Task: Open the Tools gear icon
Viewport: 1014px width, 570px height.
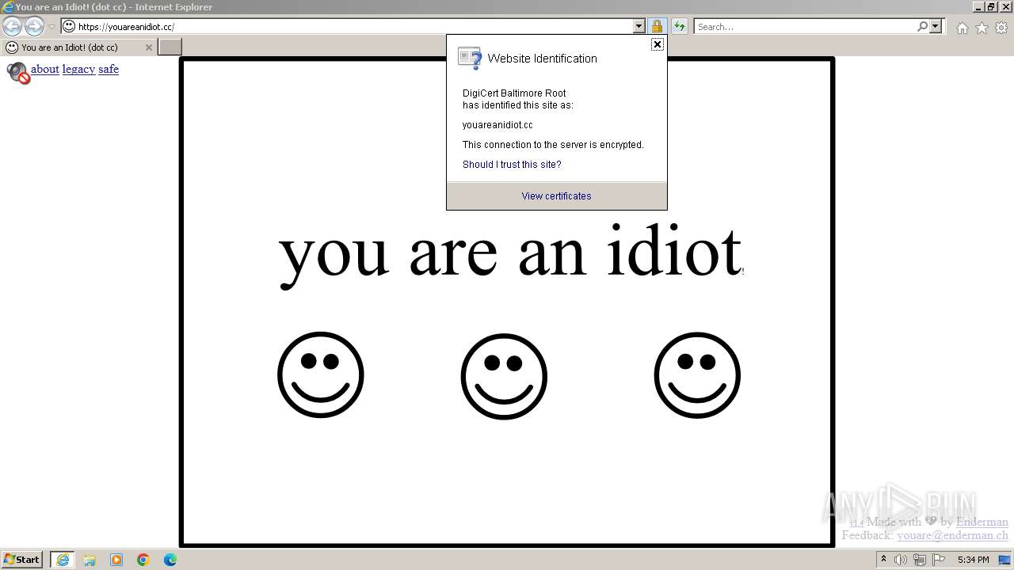Action: point(1001,28)
